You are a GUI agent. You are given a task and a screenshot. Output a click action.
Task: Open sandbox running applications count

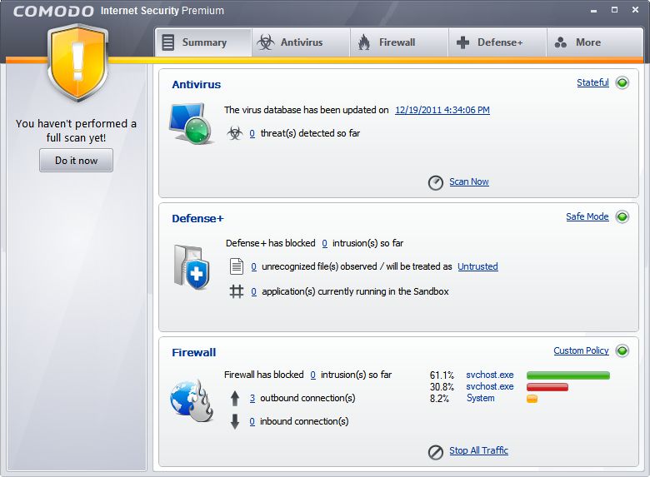tap(253, 291)
